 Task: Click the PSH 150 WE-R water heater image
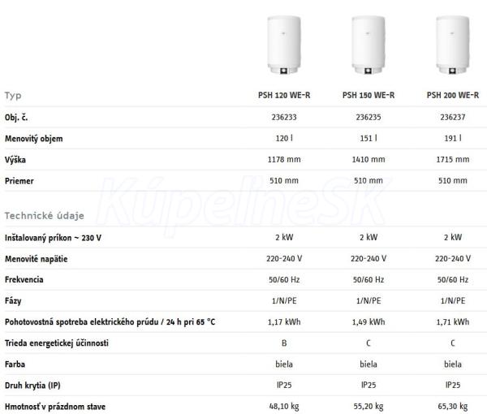pos(368,45)
